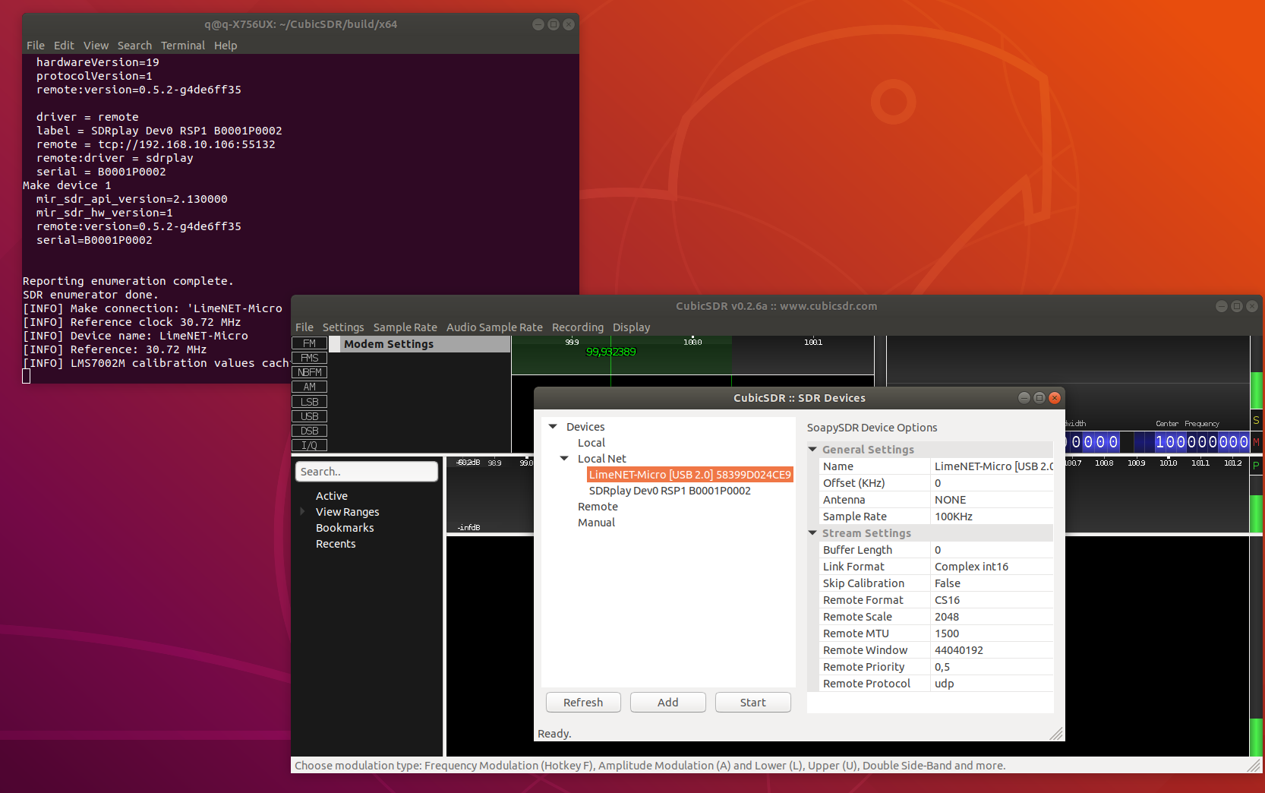The image size is (1265, 793).
Task: Click the Start button
Action: point(753,703)
